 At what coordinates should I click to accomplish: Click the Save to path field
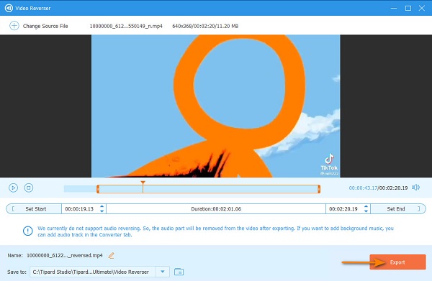click(93, 272)
